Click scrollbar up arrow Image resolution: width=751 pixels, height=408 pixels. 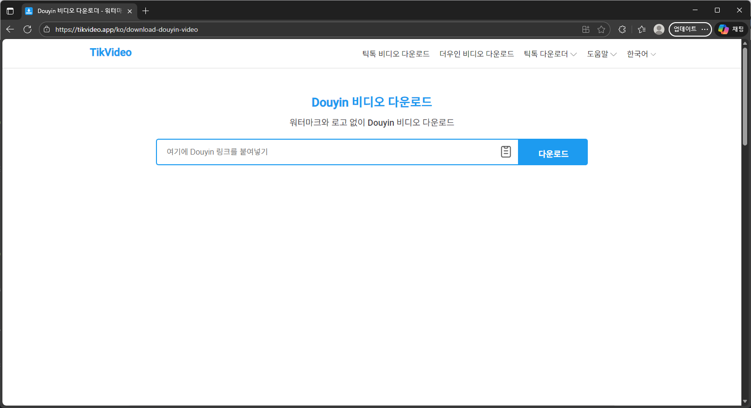click(x=745, y=43)
